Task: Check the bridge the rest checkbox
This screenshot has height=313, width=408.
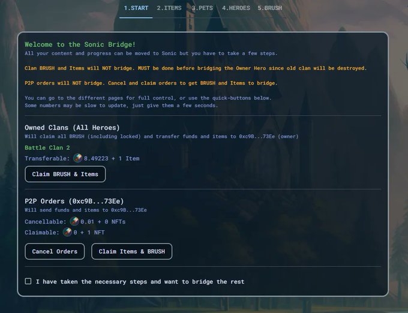Action: click(28, 281)
